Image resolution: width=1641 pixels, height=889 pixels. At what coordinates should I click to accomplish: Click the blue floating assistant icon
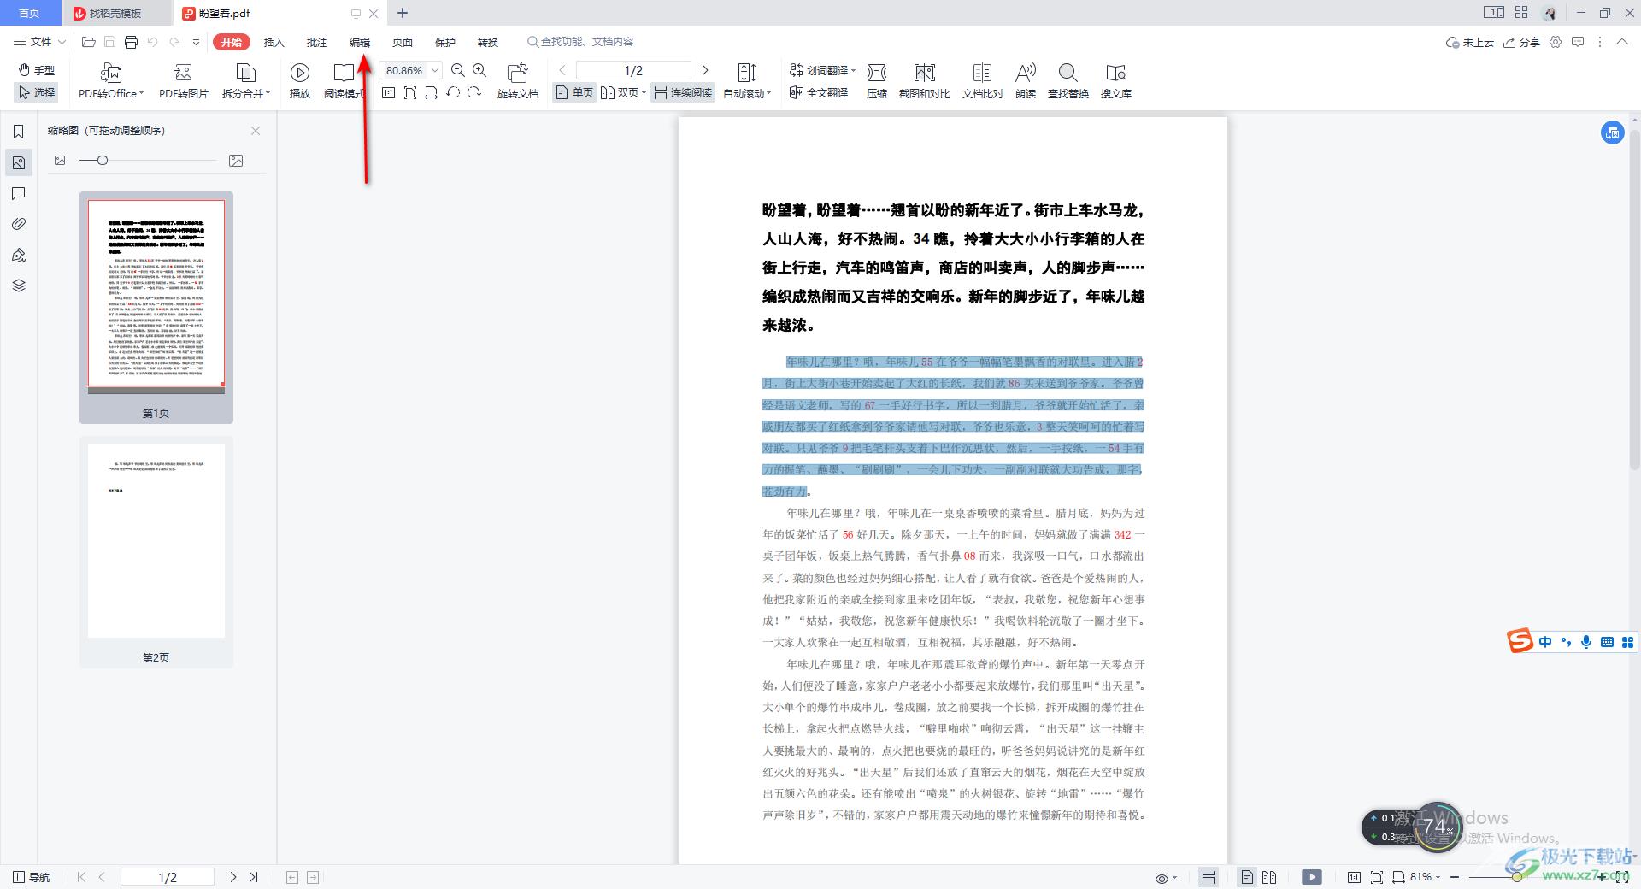pyautogui.click(x=1612, y=132)
